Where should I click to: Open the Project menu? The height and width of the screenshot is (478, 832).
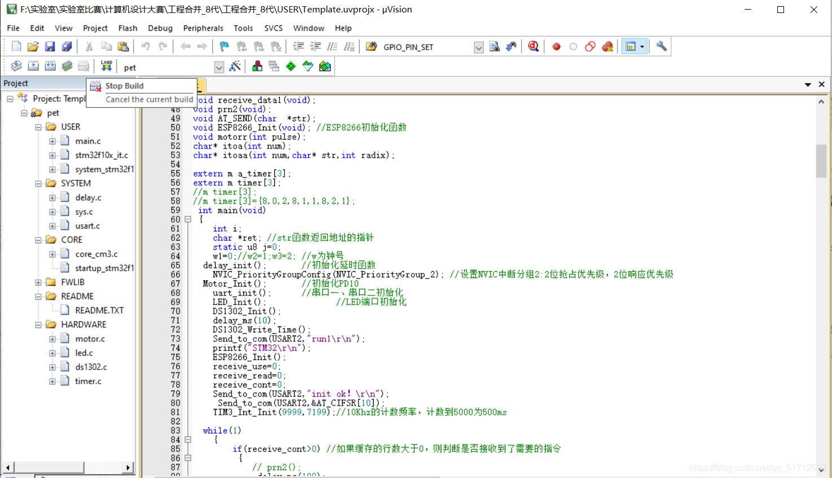tap(95, 28)
